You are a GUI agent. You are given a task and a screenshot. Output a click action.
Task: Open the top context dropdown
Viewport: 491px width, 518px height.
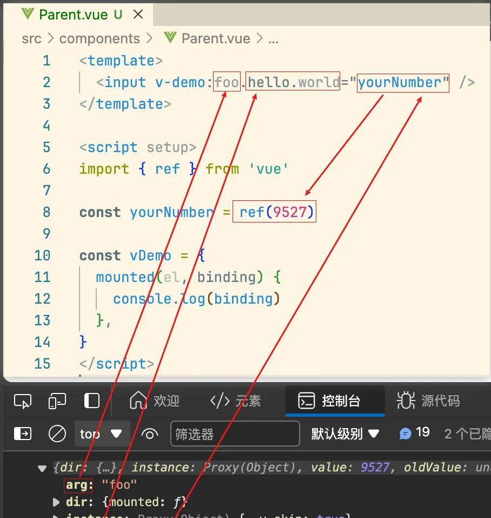101,434
